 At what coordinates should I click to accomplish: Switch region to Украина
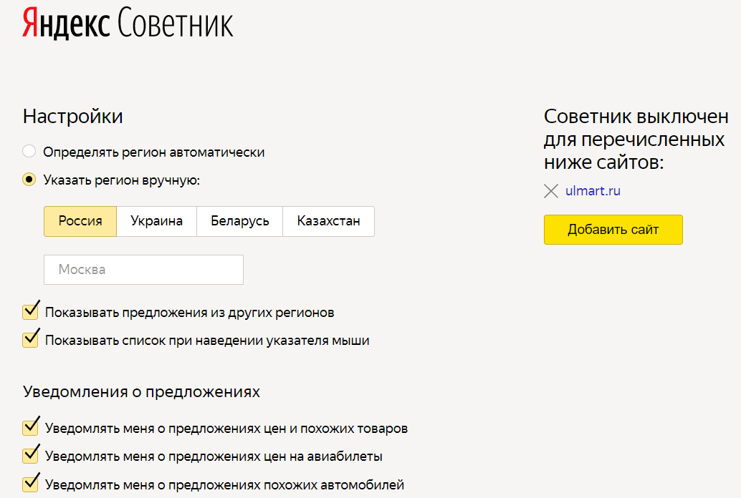tap(156, 221)
